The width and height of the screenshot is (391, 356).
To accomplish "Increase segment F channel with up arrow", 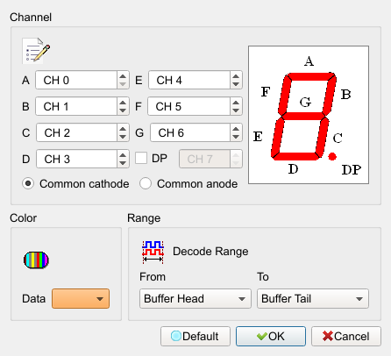I will pos(236,103).
